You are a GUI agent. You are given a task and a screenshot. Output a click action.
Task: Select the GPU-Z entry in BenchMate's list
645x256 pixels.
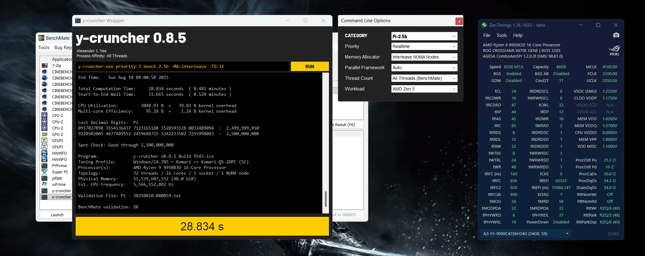point(56,134)
